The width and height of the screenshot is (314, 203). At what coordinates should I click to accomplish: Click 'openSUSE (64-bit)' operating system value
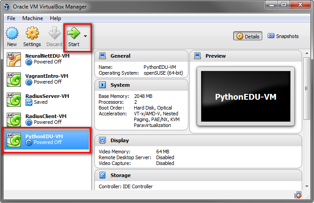click(163, 73)
